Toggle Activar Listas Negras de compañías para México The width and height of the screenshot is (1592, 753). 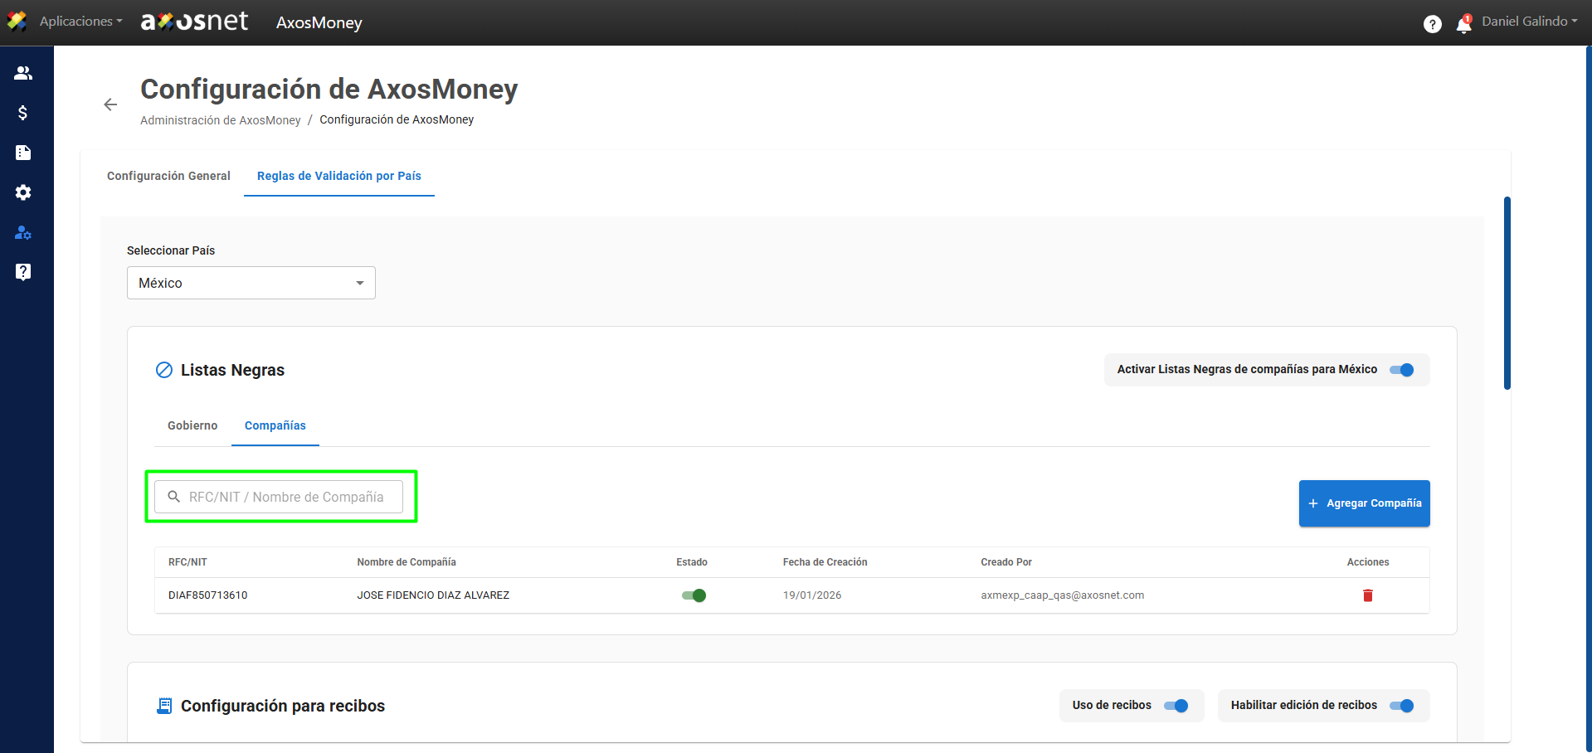click(x=1402, y=370)
